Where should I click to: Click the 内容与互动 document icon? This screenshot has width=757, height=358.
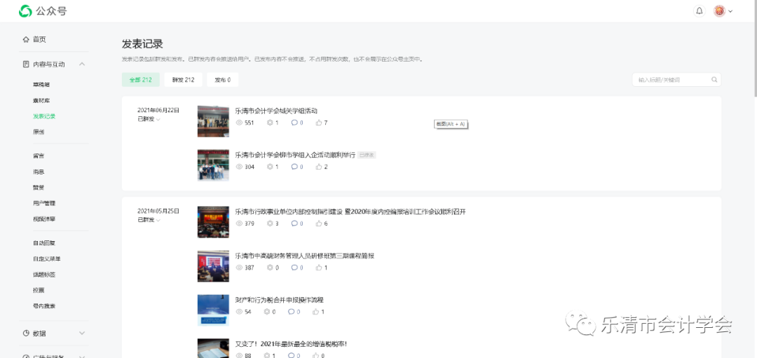26,64
